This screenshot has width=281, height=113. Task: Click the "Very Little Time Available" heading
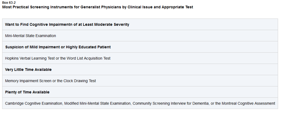[x=28, y=69]
